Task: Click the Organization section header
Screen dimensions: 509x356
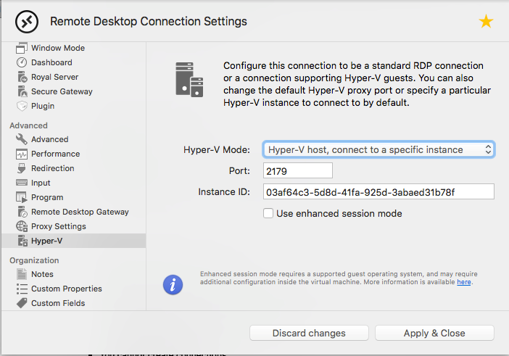Action: (34, 260)
